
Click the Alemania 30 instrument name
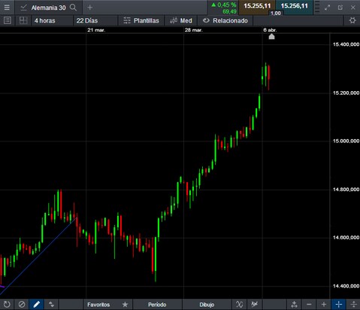point(48,8)
